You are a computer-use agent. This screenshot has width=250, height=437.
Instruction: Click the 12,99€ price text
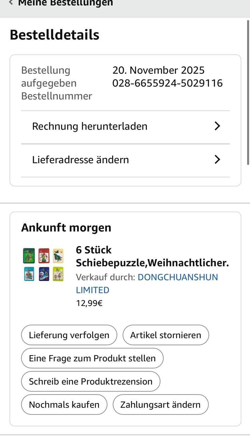point(89,303)
